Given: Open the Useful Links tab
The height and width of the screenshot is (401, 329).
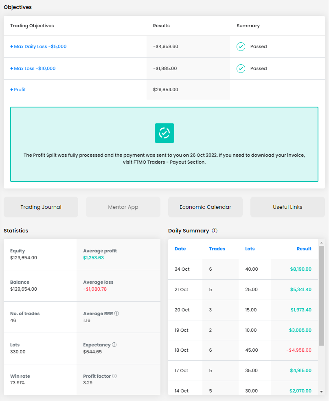Looking at the screenshot, I should click(287, 207).
